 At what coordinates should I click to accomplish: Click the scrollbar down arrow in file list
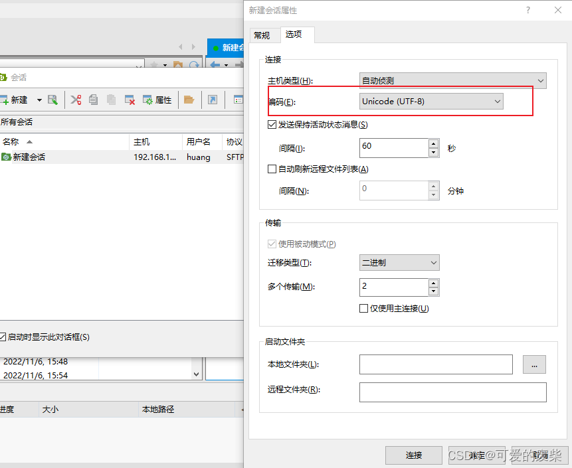196,374
